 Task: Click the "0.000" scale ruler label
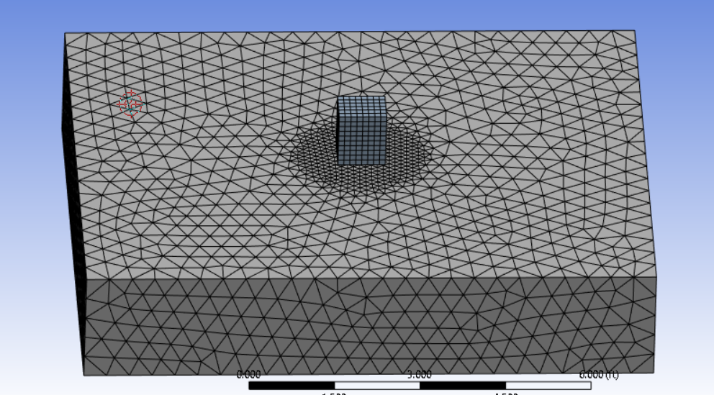[248, 375]
